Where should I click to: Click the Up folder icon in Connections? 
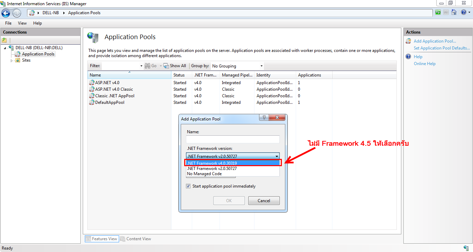click(x=5, y=40)
